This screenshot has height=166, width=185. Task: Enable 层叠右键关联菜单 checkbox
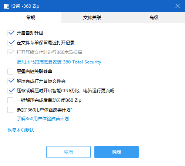[x=10, y=72]
